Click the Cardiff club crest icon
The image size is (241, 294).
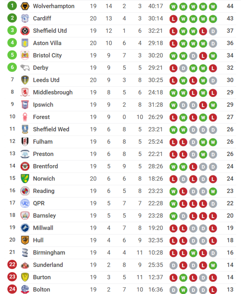click(x=25, y=19)
